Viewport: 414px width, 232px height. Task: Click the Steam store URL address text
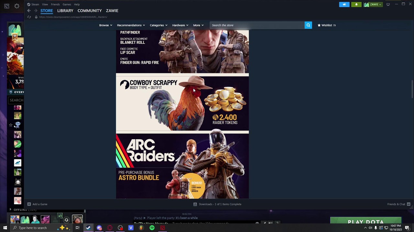point(73,17)
